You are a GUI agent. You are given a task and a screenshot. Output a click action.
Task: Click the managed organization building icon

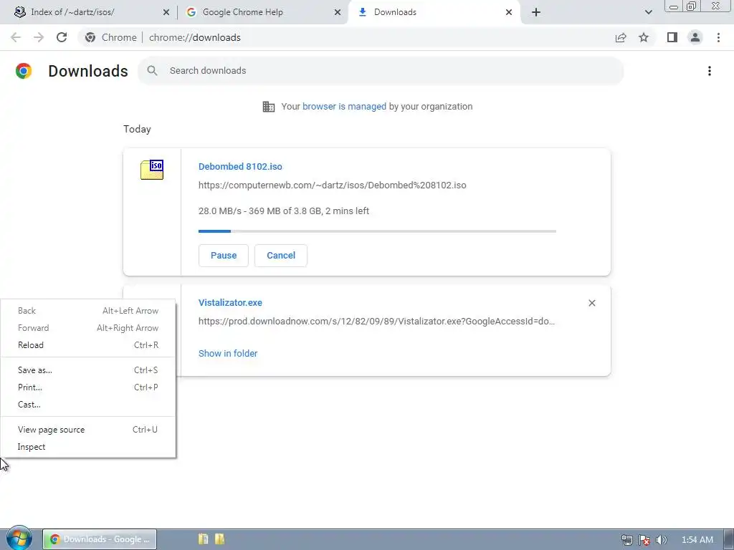(x=269, y=107)
